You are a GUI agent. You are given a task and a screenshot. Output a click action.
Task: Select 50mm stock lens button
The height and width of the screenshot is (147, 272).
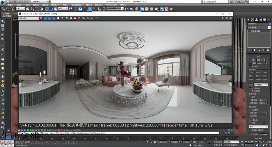coord(264,76)
